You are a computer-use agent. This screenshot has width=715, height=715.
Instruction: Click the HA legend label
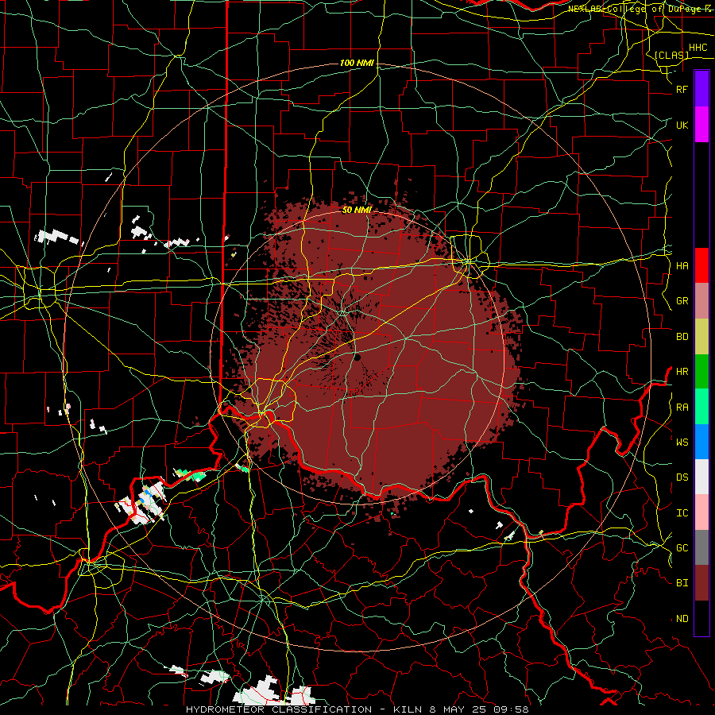682,265
